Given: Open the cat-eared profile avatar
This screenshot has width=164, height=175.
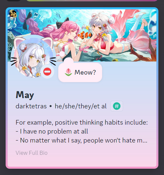Looking at the screenshot, I should click(x=33, y=57).
